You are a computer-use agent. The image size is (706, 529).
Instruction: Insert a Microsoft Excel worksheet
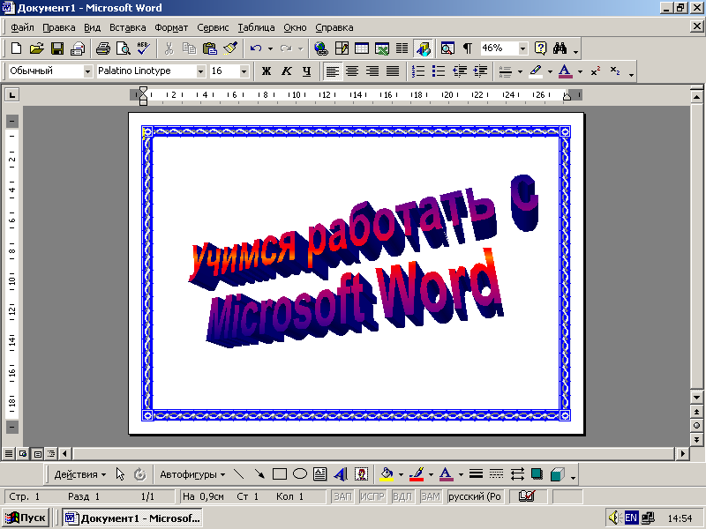[x=382, y=48]
